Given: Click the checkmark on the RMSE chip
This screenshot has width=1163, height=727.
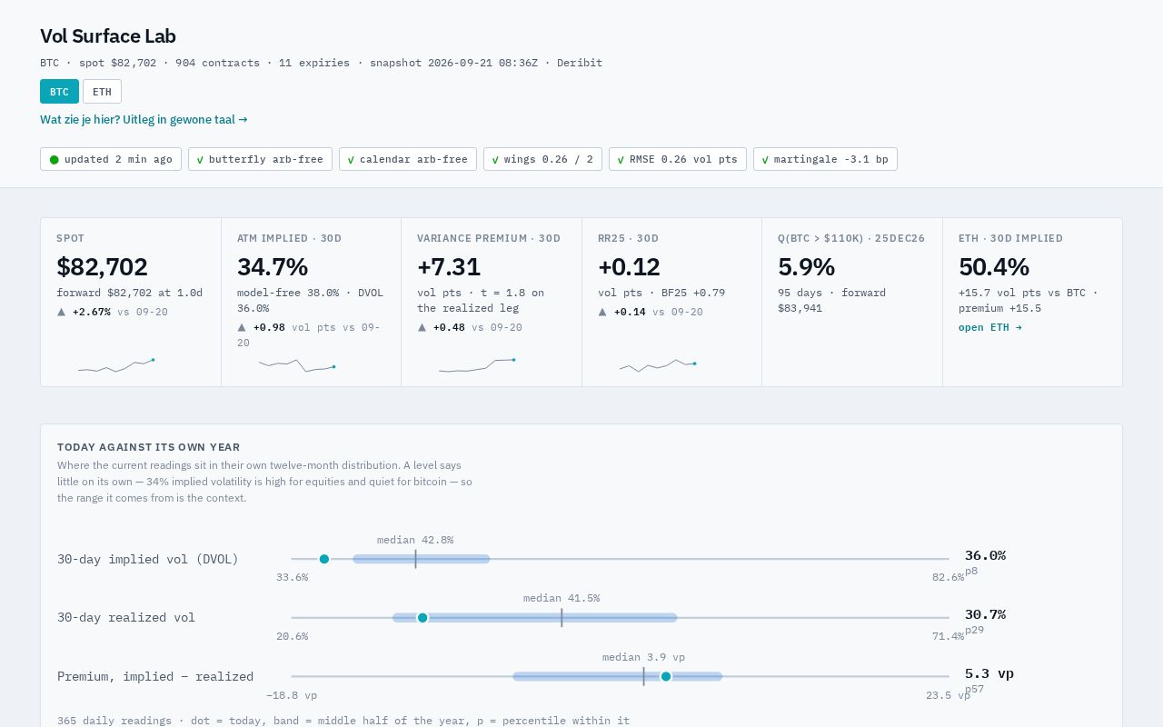Looking at the screenshot, I should click(621, 160).
